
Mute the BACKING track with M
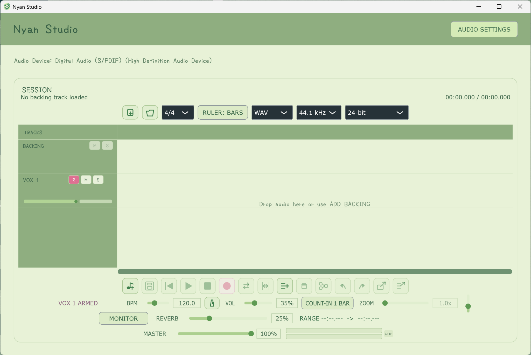(95, 146)
